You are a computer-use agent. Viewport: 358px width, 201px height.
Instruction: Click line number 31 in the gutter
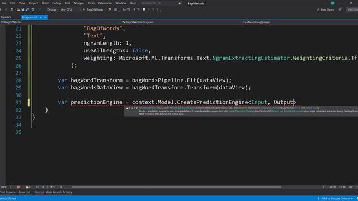pos(18,103)
